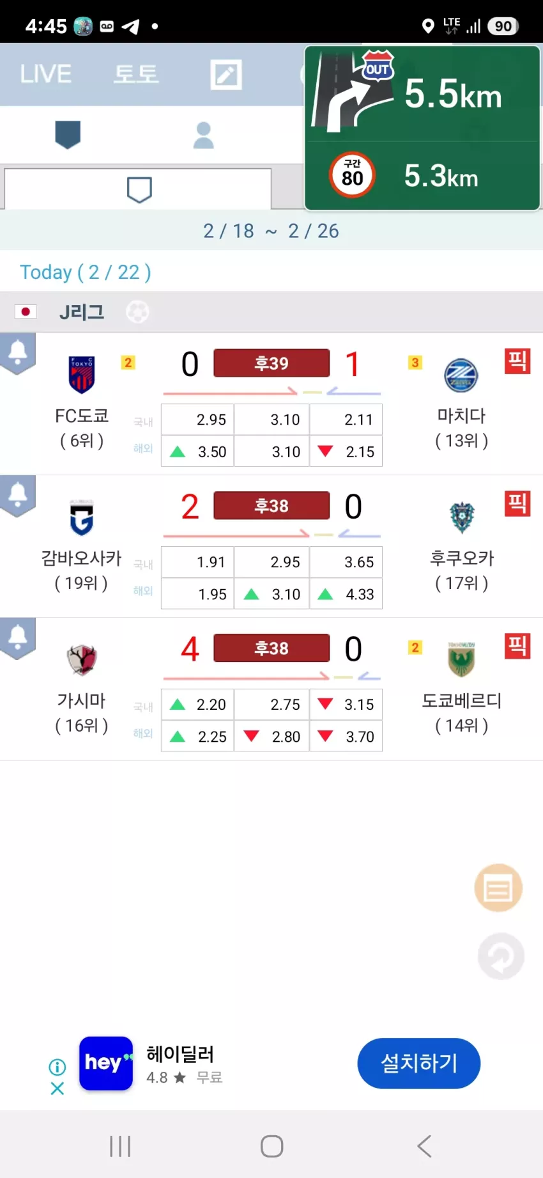Close the 헤이딜러 ad with X icon
This screenshot has height=1178, width=543.
pyautogui.click(x=57, y=1088)
